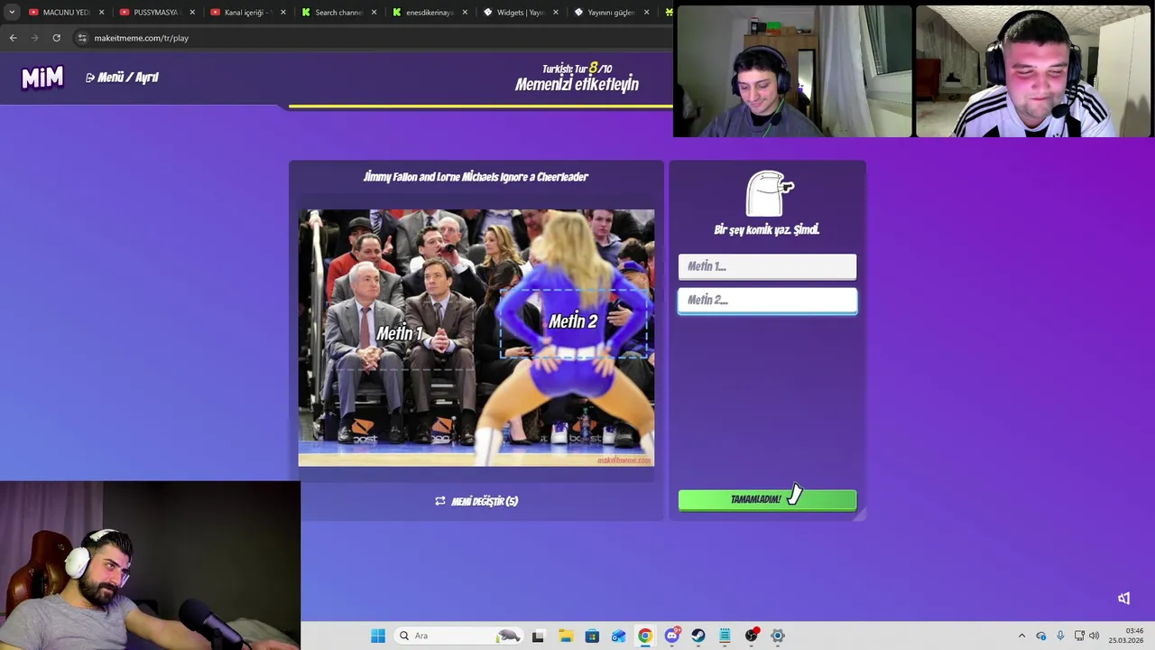The image size is (1155, 650).
Task: Click the cheerleader meme image
Action: tap(476, 338)
